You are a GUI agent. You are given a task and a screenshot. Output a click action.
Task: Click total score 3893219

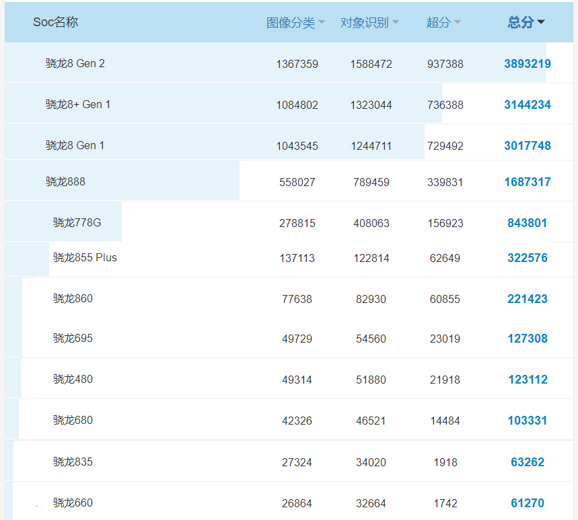point(527,64)
